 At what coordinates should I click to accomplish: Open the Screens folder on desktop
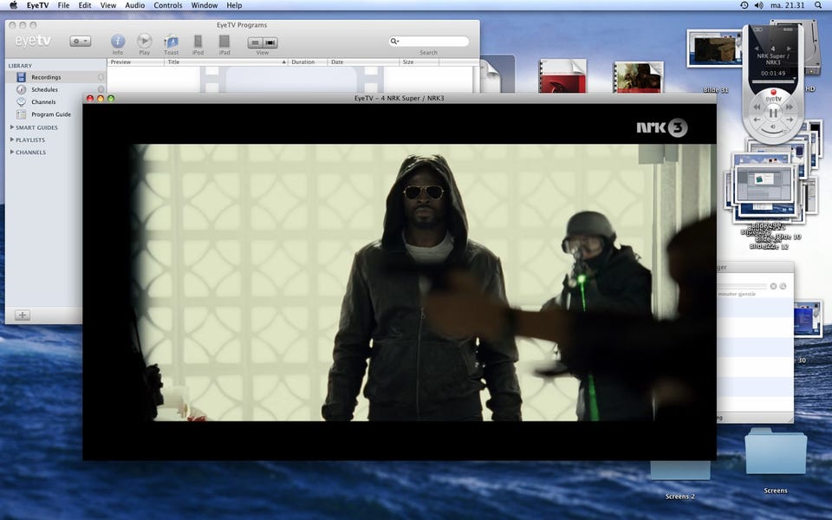point(776,452)
